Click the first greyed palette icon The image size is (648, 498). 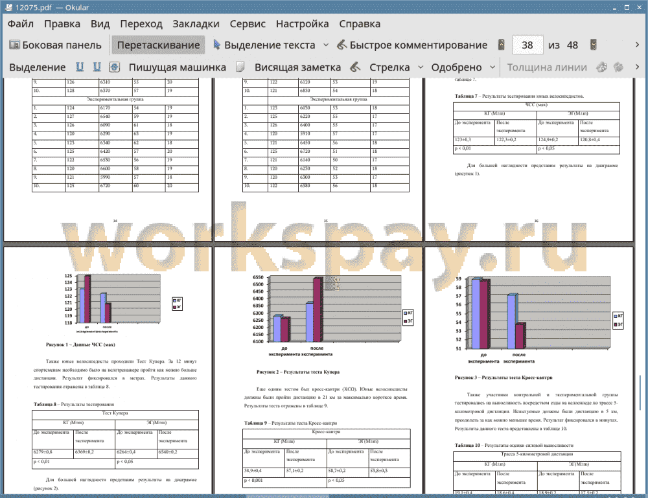coord(602,67)
